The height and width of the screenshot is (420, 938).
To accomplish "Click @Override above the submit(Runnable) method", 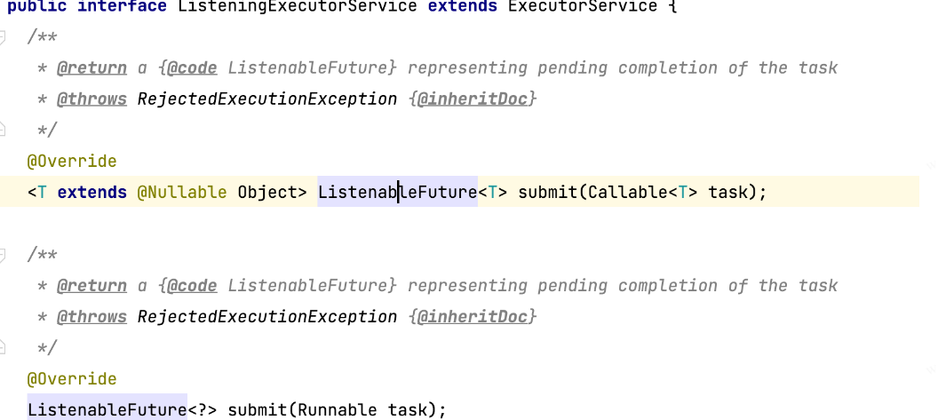I will point(72,379).
